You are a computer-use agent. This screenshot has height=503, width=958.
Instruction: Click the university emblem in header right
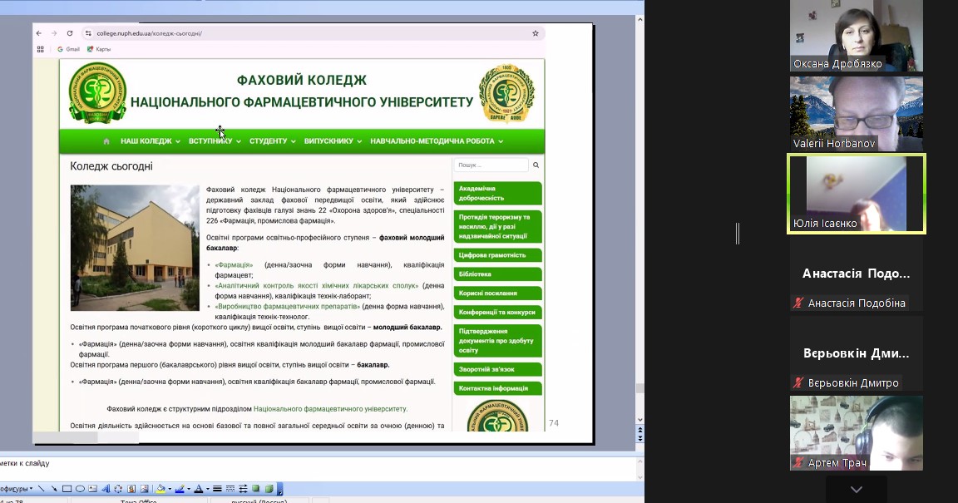506,93
